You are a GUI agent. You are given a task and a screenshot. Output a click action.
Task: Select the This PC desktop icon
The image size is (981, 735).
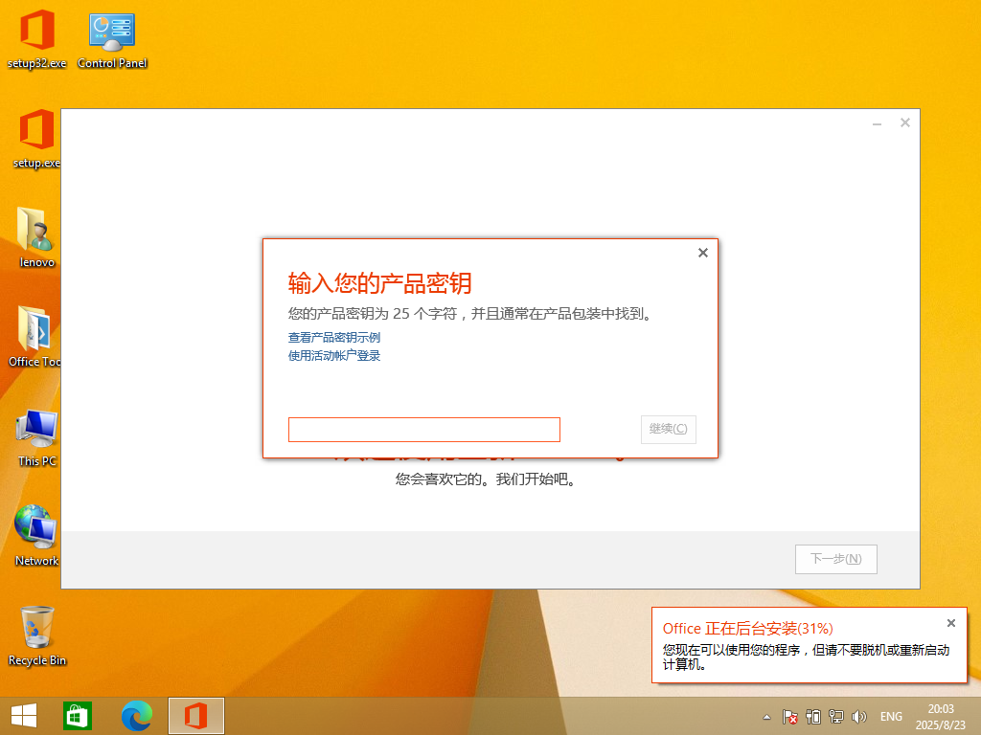(x=36, y=430)
